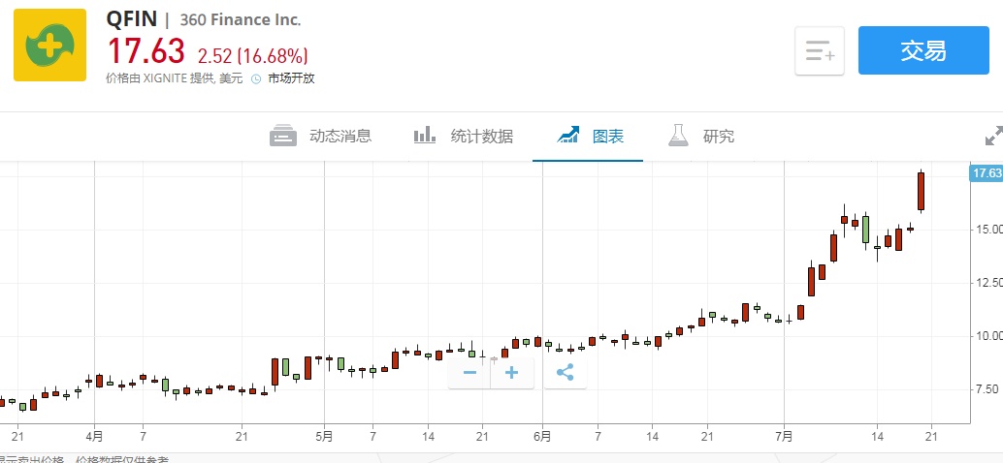Zoom in the chart with plus button

512,372
